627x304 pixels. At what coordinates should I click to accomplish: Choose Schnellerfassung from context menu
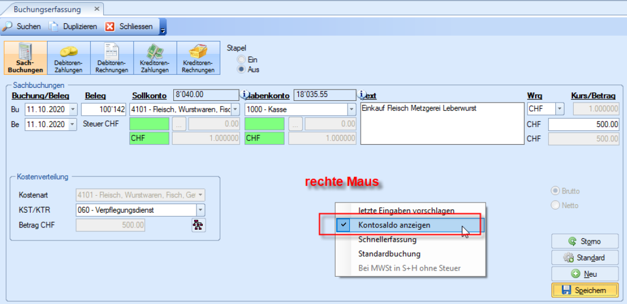click(410, 240)
